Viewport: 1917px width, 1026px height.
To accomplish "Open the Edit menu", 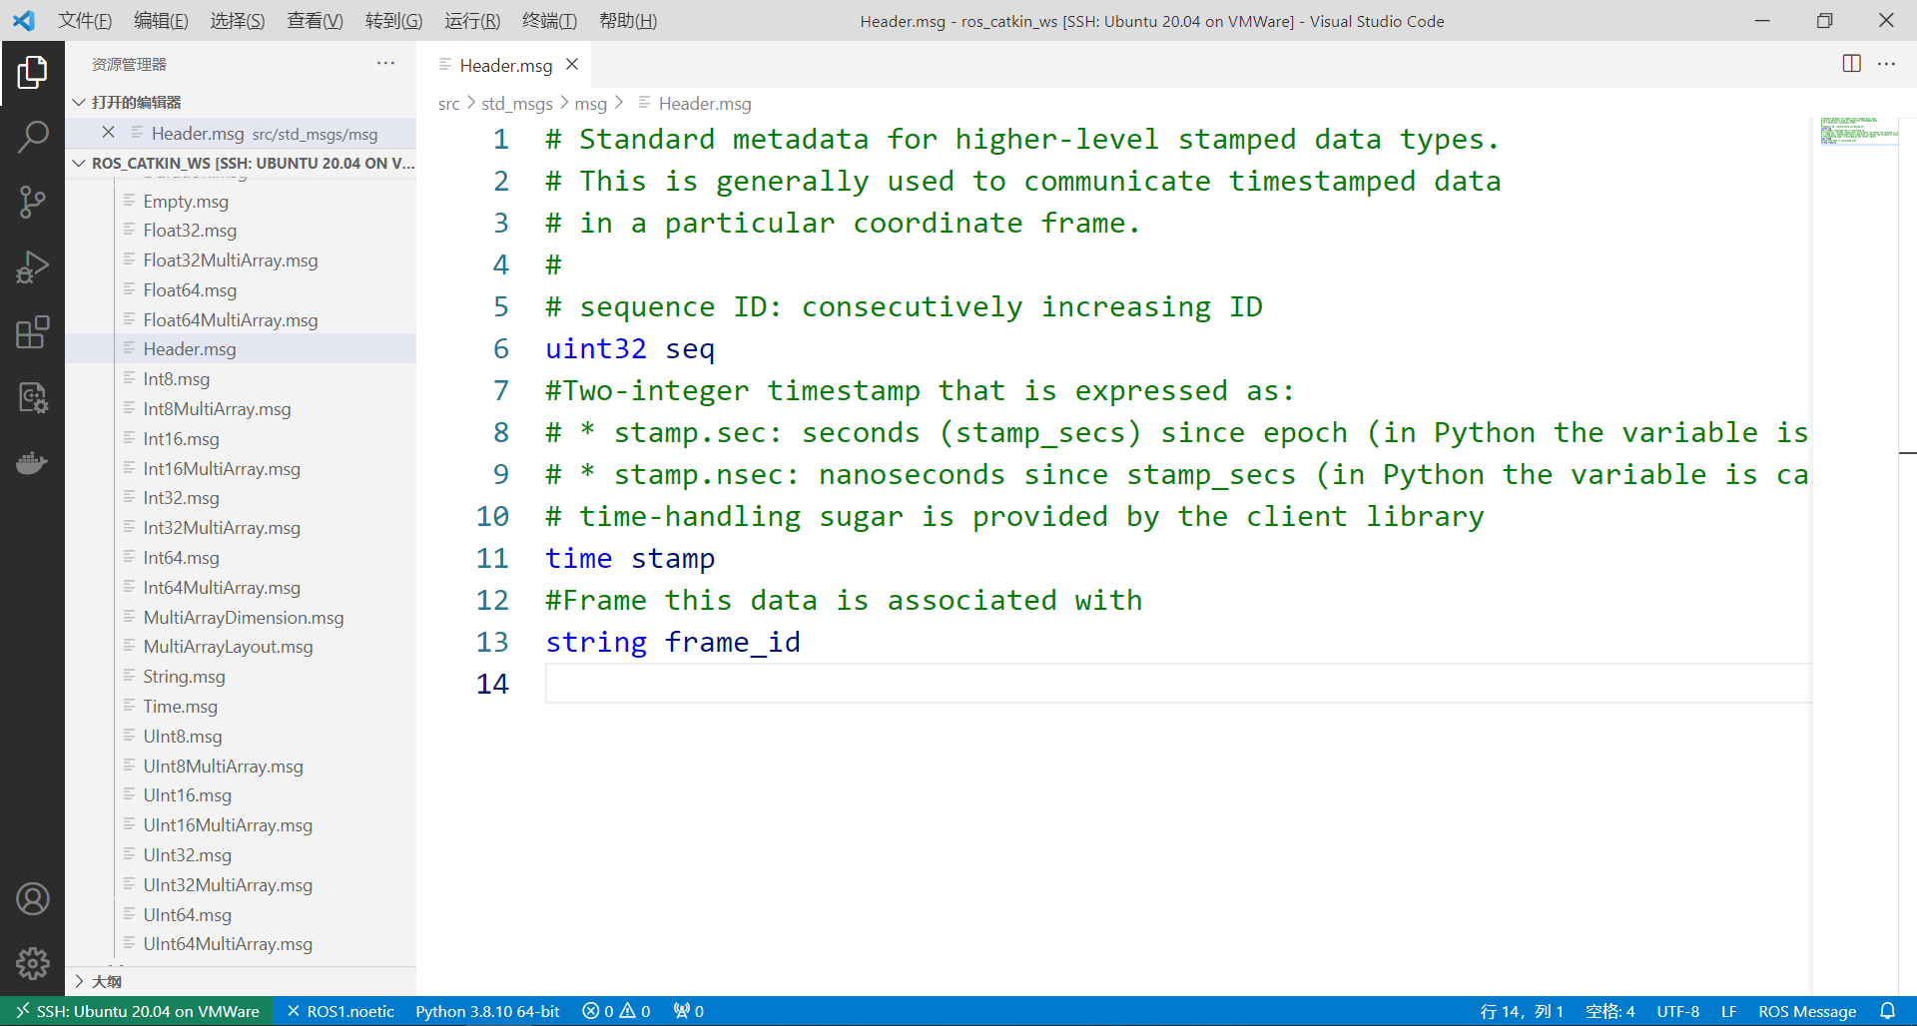I will (161, 21).
